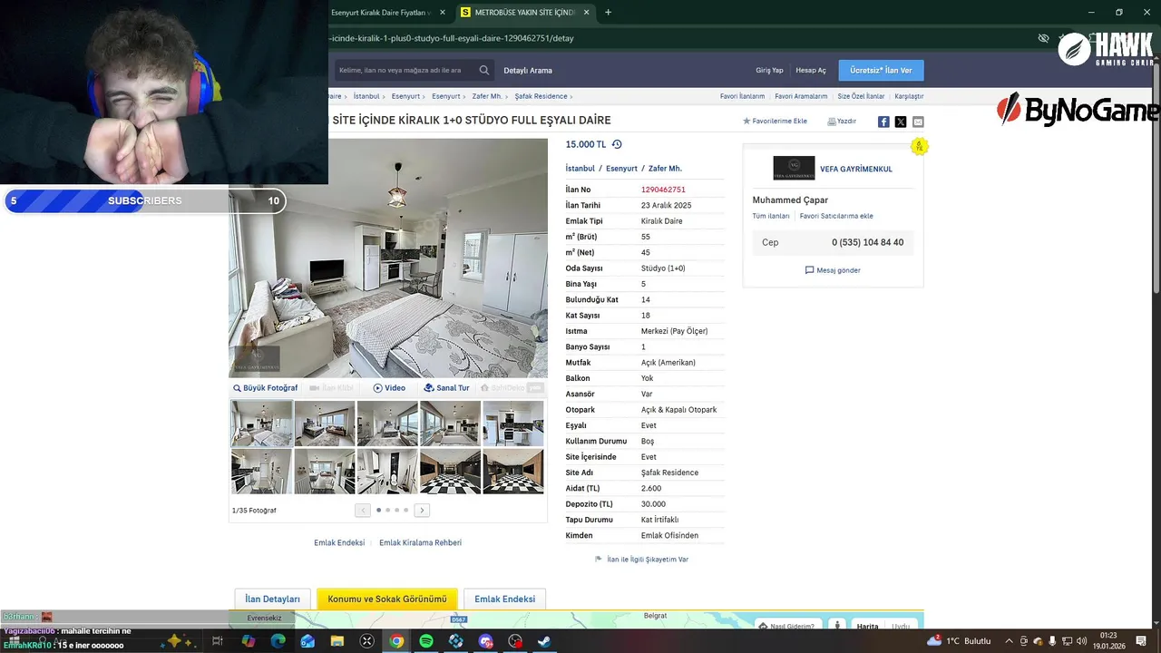
Task: Click the browser address bar URL
Action: 452,38
